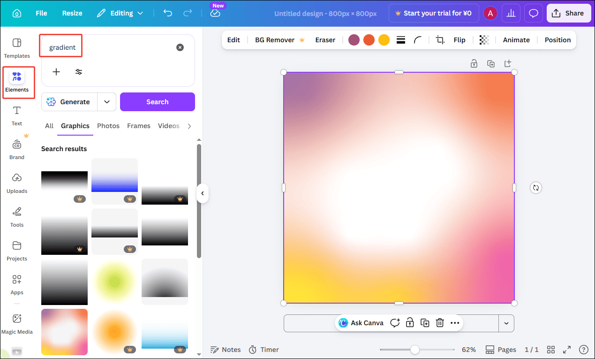This screenshot has width=595, height=359.
Task: Open the Editing mode dropdown
Action: [x=120, y=13]
